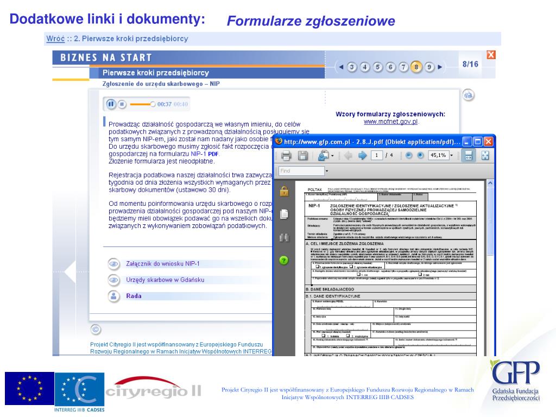556x417 pixels.
Task: Go to next PDF page arrow
Action: [x=362, y=155]
